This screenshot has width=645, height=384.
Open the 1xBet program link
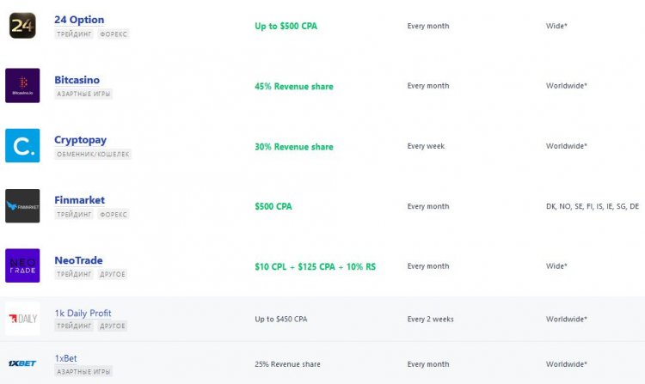tap(66, 358)
